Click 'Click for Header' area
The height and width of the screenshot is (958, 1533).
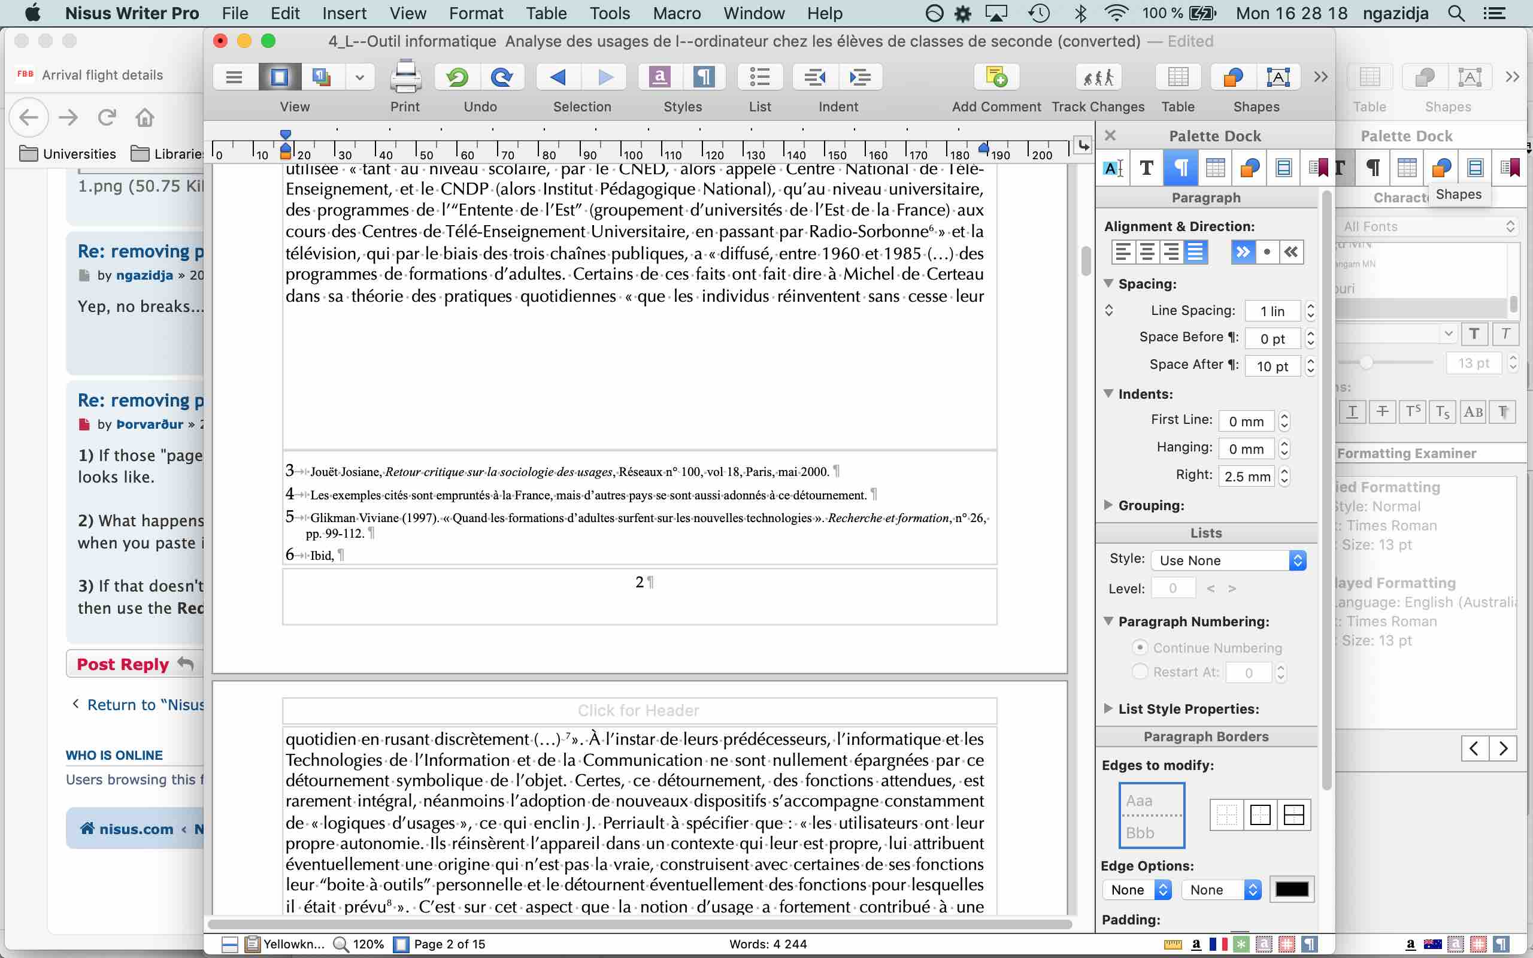[638, 710]
